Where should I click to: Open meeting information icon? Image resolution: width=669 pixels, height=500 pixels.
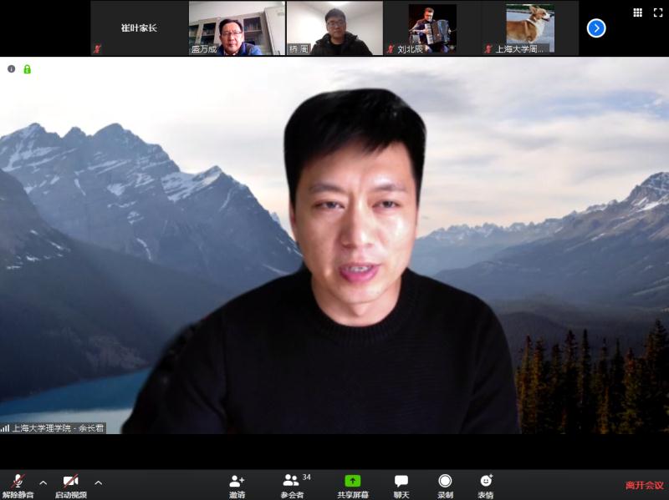tap(12, 69)
